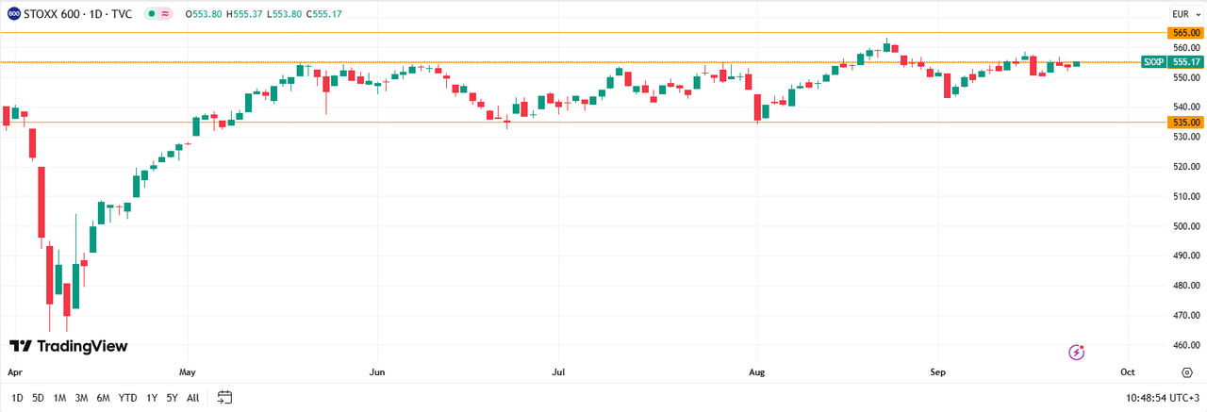Click the STOXX 600 · 1D · TVC title

(79, 14)
